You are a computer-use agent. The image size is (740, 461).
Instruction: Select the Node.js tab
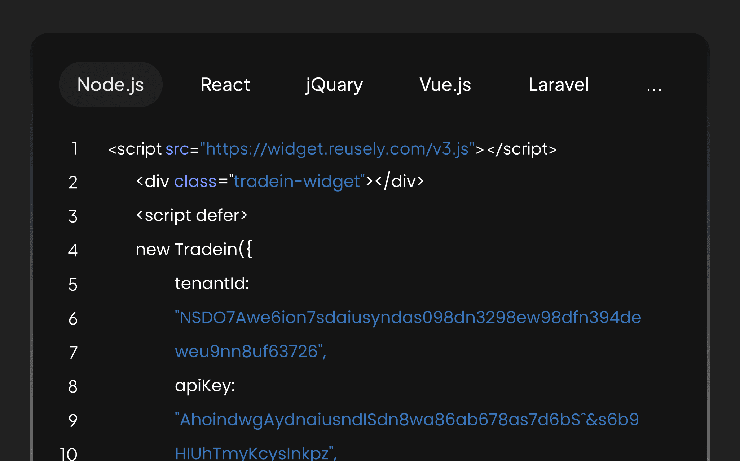pyautogui.click(x=111, y=85)
